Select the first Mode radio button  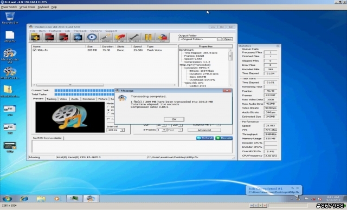(108, 107)
